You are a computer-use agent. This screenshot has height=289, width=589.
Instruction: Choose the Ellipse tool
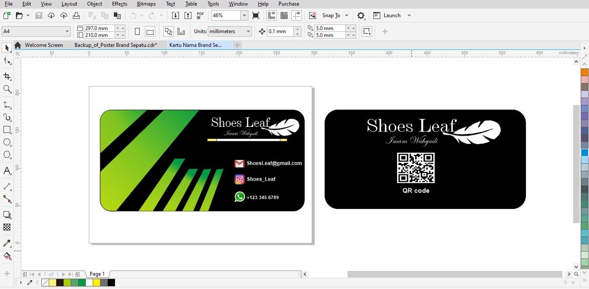(6, 142)
